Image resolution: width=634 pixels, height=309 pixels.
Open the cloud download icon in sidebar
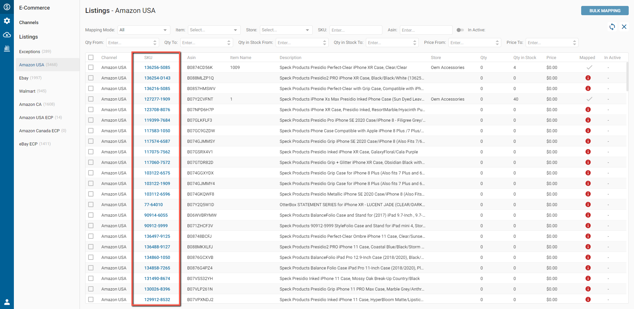point(7,35)
